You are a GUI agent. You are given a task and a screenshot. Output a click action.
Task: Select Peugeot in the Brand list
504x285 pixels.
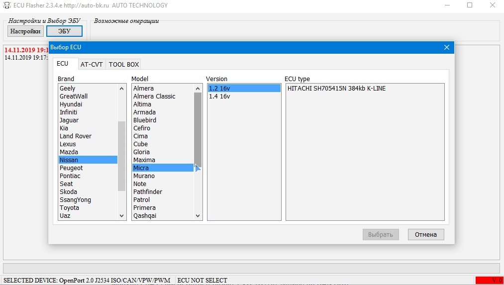coord(88,168)
